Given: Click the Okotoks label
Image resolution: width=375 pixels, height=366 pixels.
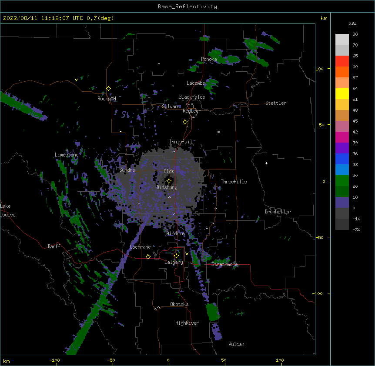Looking at the screenshot, I should pyautogui.click(x=179, y=304).
